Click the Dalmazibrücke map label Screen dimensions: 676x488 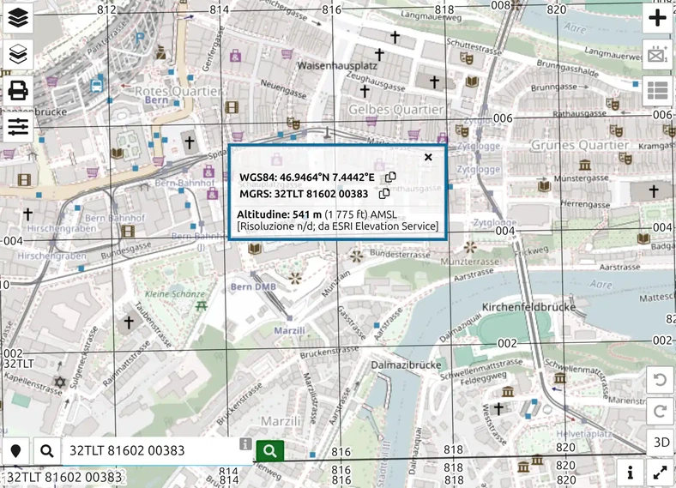point(406,364)
